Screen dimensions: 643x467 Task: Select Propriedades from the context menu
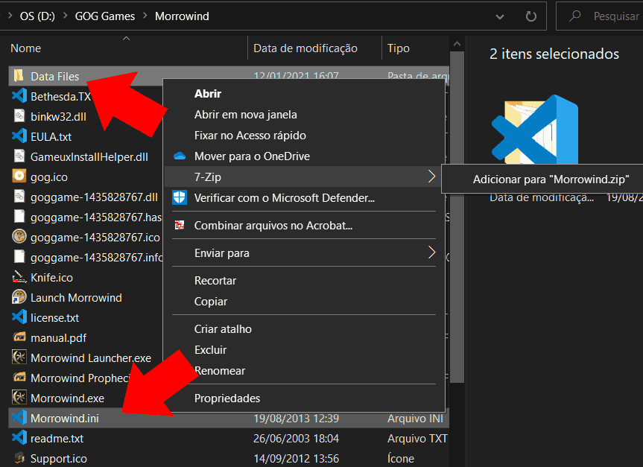[x=227, y=398]
